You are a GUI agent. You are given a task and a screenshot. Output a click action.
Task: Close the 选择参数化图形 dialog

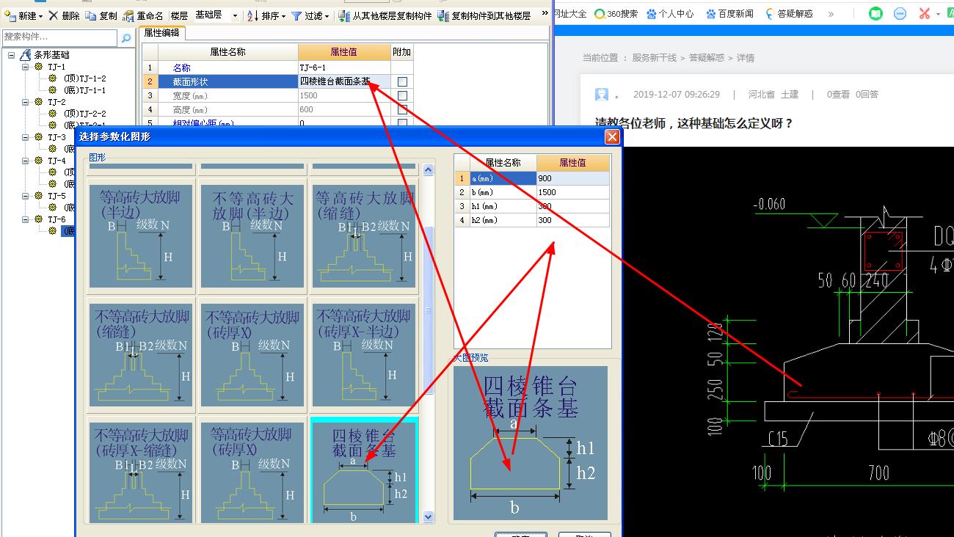(x=612, y=137)
